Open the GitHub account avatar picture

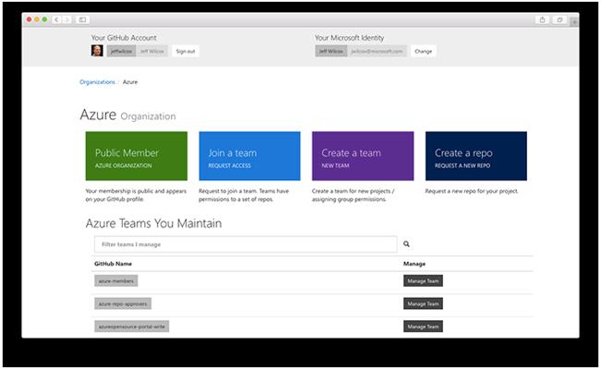pyautogui.click(x=97, y=51)
